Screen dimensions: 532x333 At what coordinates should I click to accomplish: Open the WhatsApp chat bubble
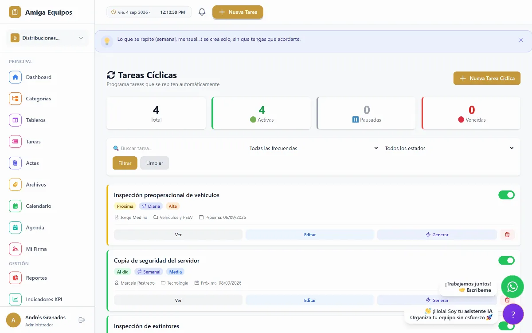click(512, 287)
